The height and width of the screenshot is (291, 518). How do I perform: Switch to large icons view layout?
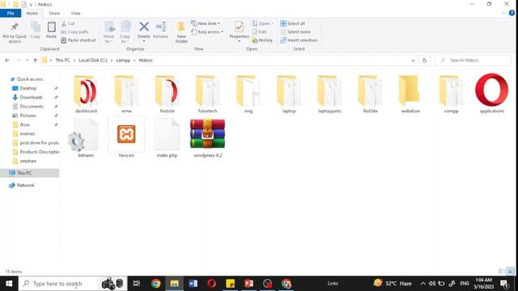(x=511, y=272)
